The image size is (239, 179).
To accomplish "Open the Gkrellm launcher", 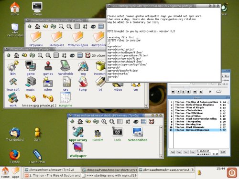I will point(98,136).
